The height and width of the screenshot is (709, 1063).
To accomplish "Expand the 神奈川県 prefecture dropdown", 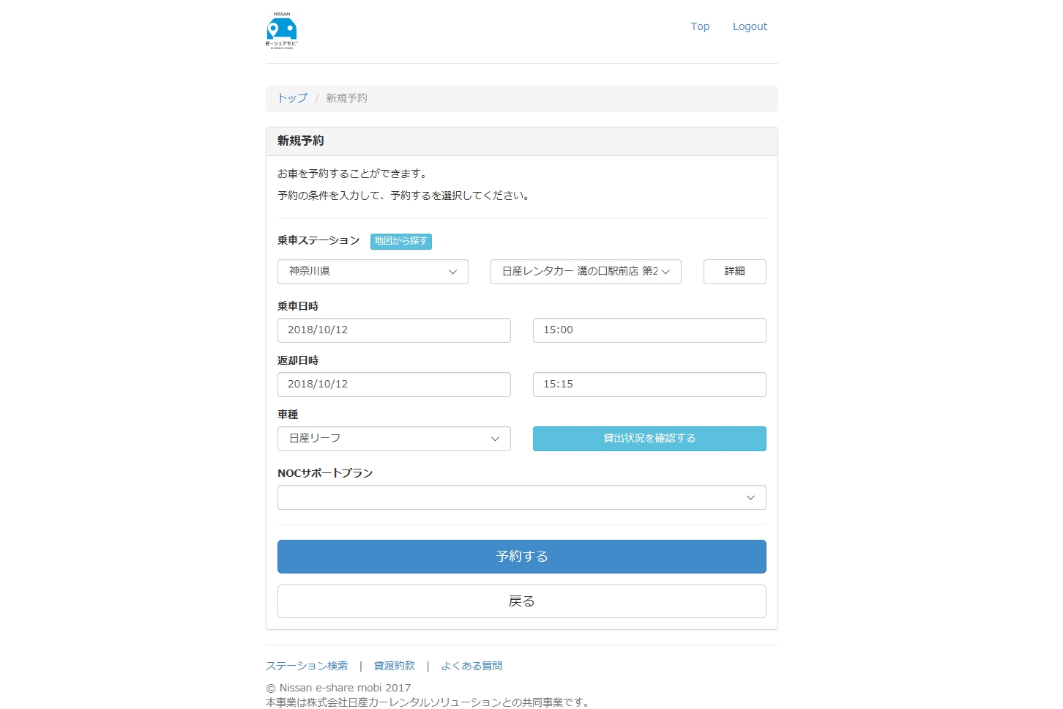I will point(373,272).
